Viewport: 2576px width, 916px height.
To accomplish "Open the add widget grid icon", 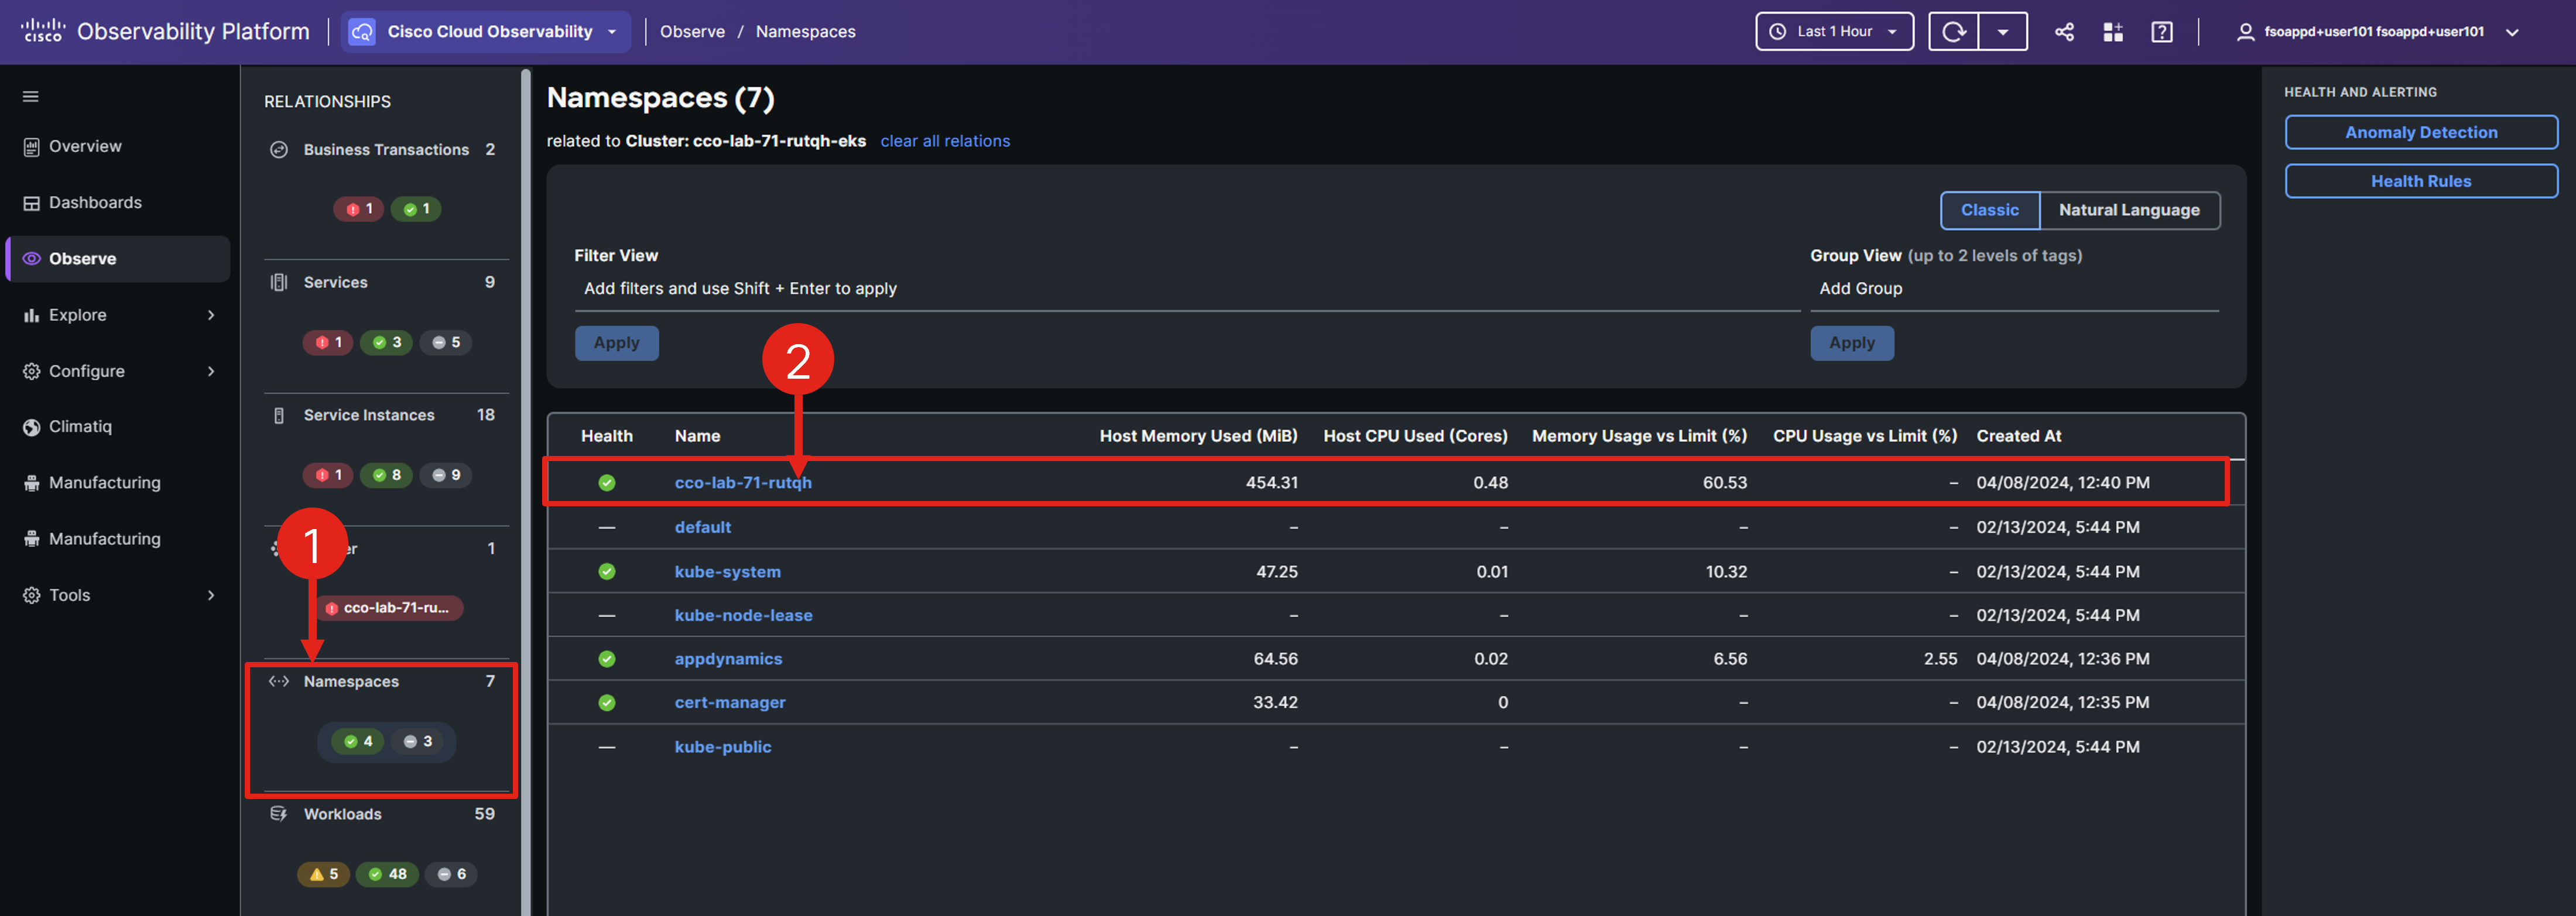I will point(2113,32).
